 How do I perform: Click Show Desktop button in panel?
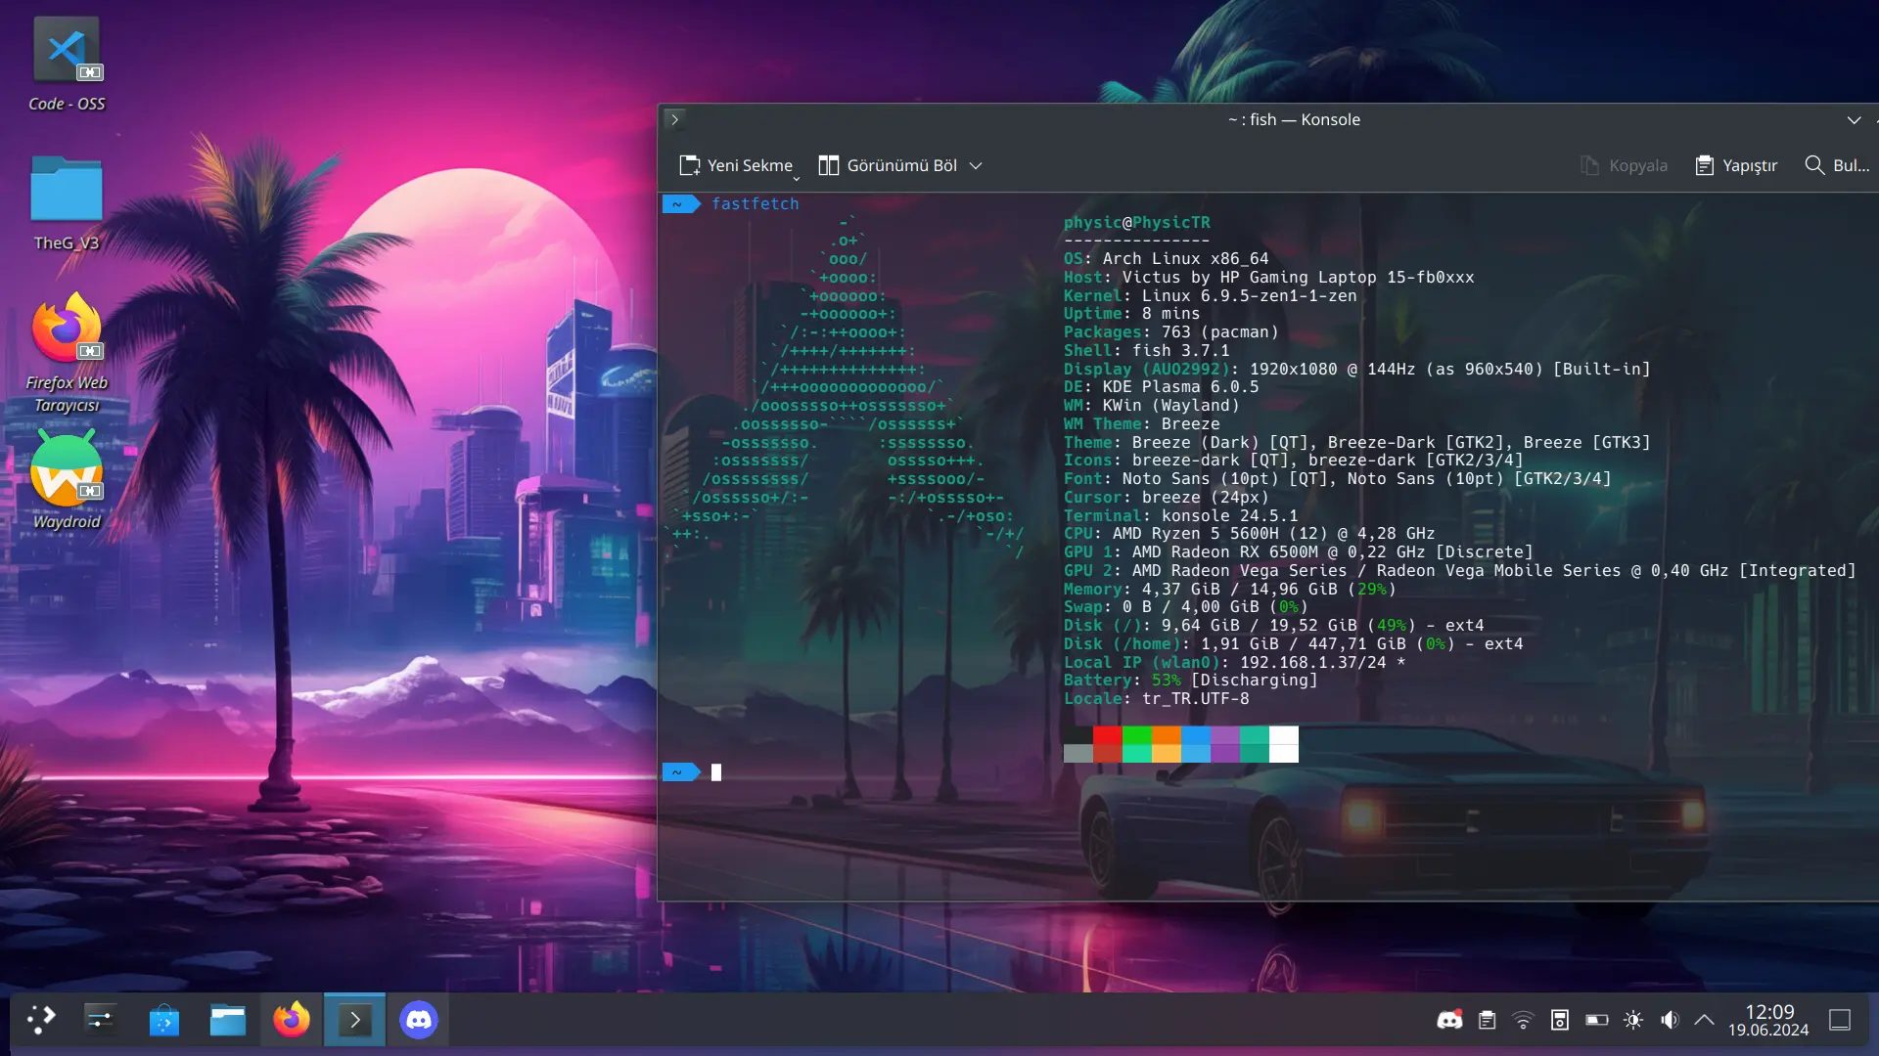pyautogui.click(x=1840, y=1020)
